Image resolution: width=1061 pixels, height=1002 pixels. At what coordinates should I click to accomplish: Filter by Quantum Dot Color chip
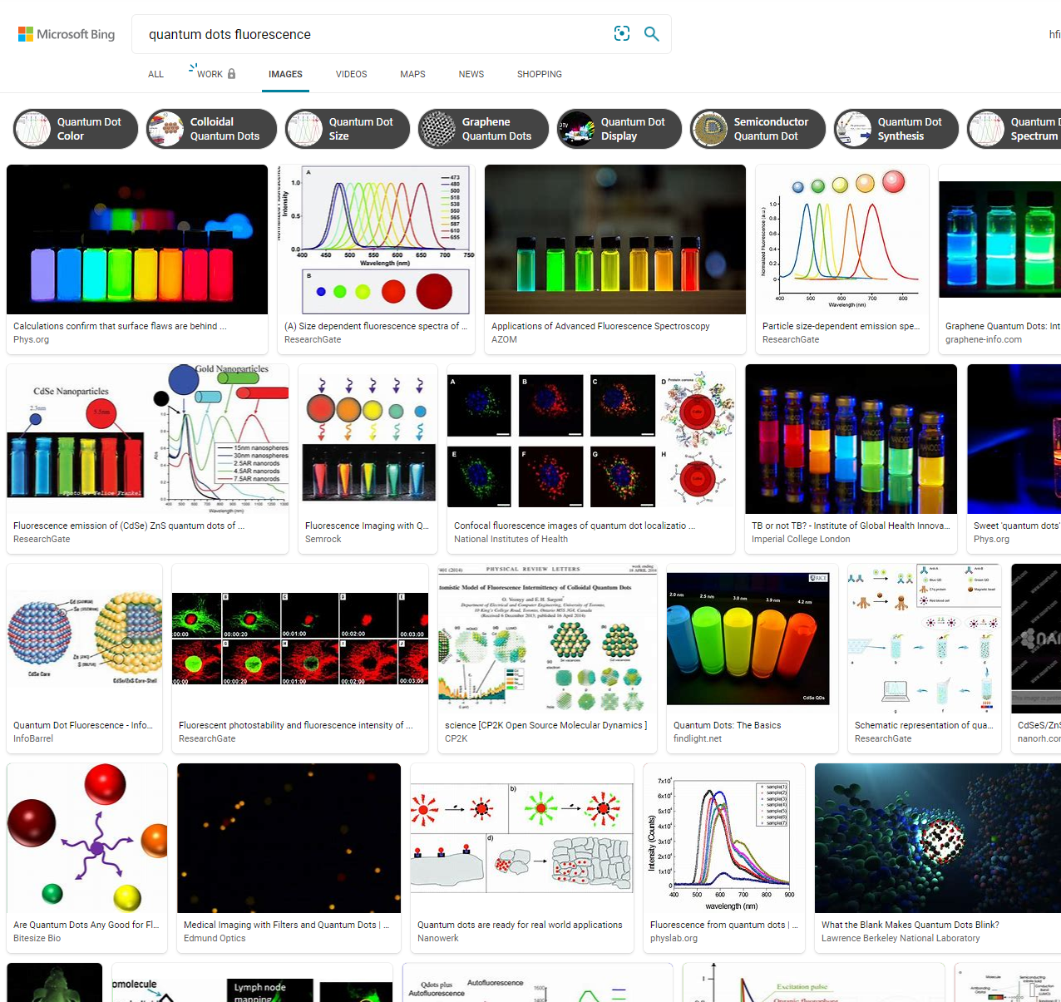(x=76, y=129)
